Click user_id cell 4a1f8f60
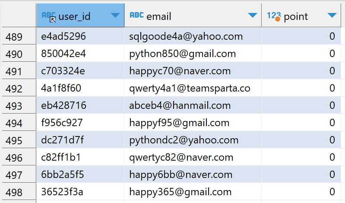345x203 pixels. coord(81,88)
